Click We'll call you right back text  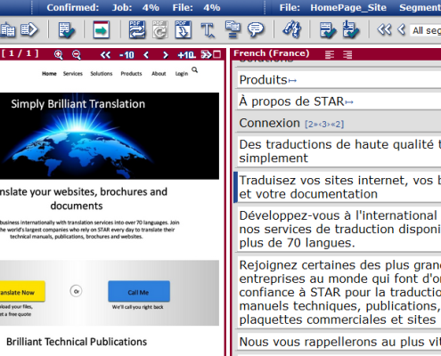point(137,307)
